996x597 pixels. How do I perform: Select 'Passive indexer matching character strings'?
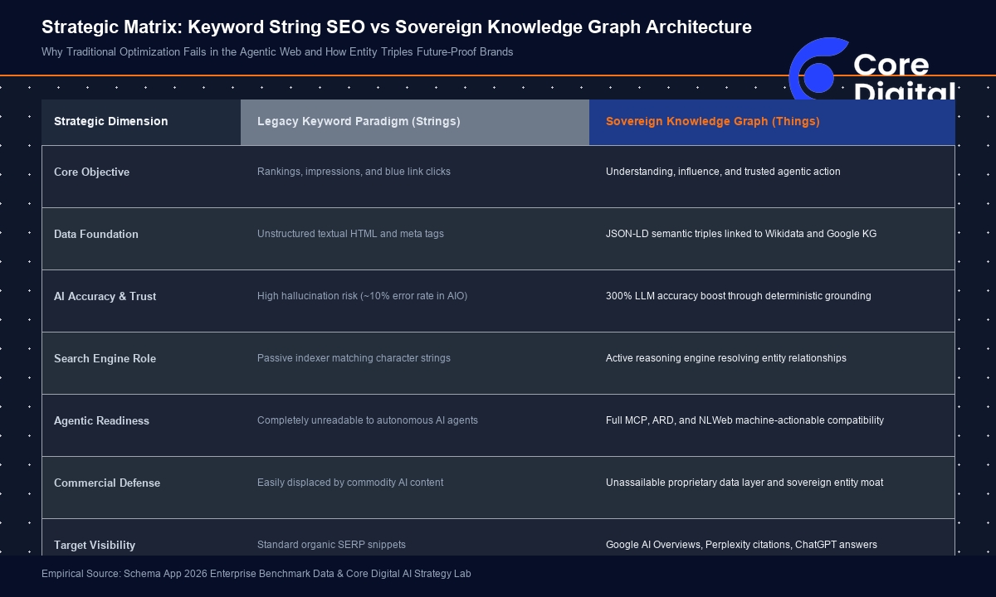click(x=354, y=358)
